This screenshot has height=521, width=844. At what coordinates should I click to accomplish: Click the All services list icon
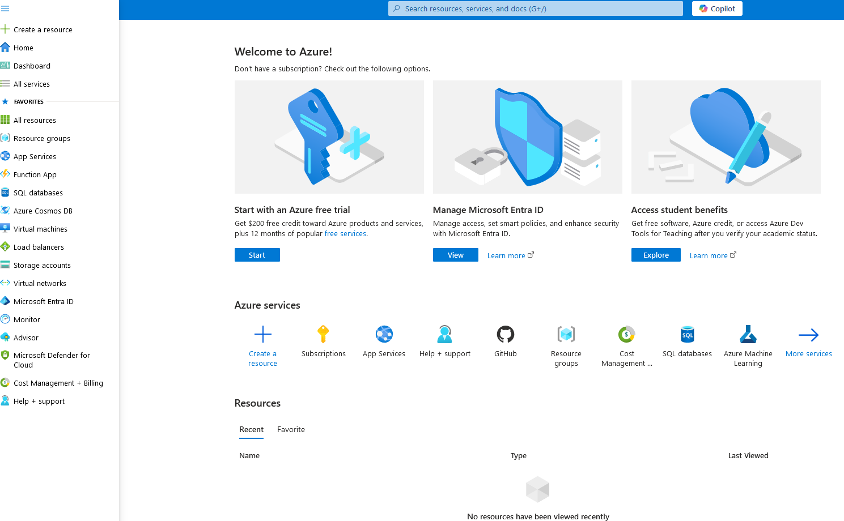(5, 83)
